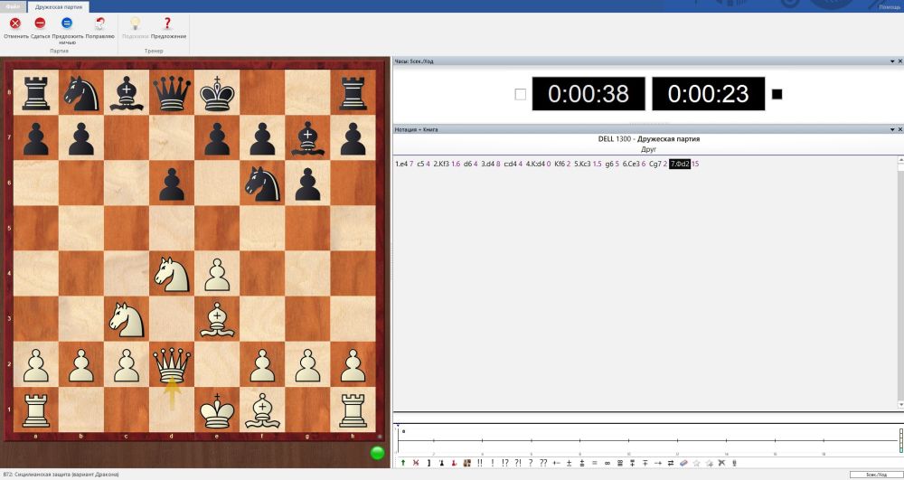Click the Сдаться (resign) red minus icon
This screenshot has width=904, height=480.
(x=40, y=23)
